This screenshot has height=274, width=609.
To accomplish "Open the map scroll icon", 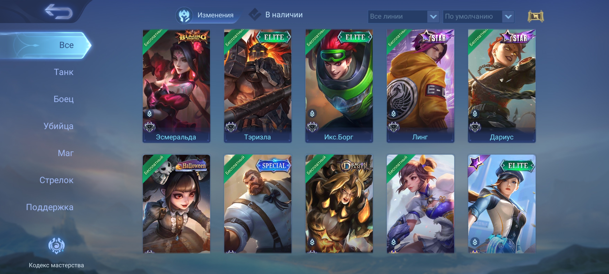I will pyautogui.click(x=535, y=16).
